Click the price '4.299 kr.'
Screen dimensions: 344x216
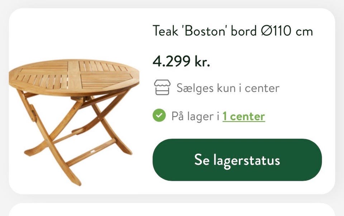[x=181, y=61]
